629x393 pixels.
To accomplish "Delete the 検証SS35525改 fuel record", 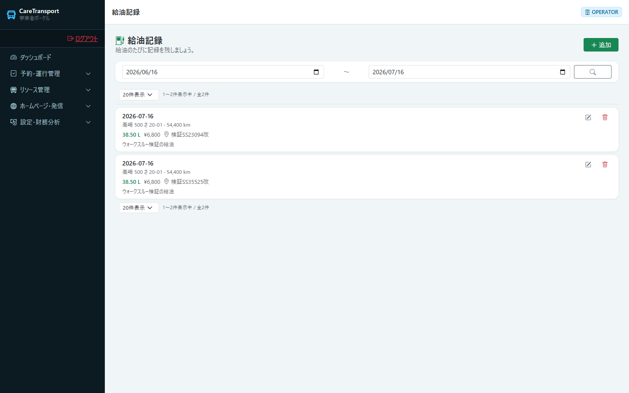I will 605,165.
